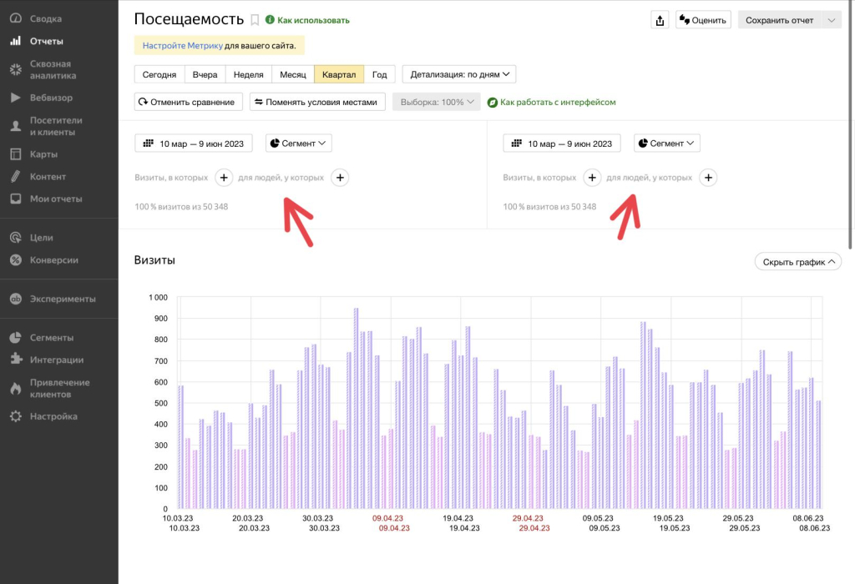The height and width of the screenshot is (584, 855).
Task: Click the Отменить сравнение button
Action: [189, 102]
